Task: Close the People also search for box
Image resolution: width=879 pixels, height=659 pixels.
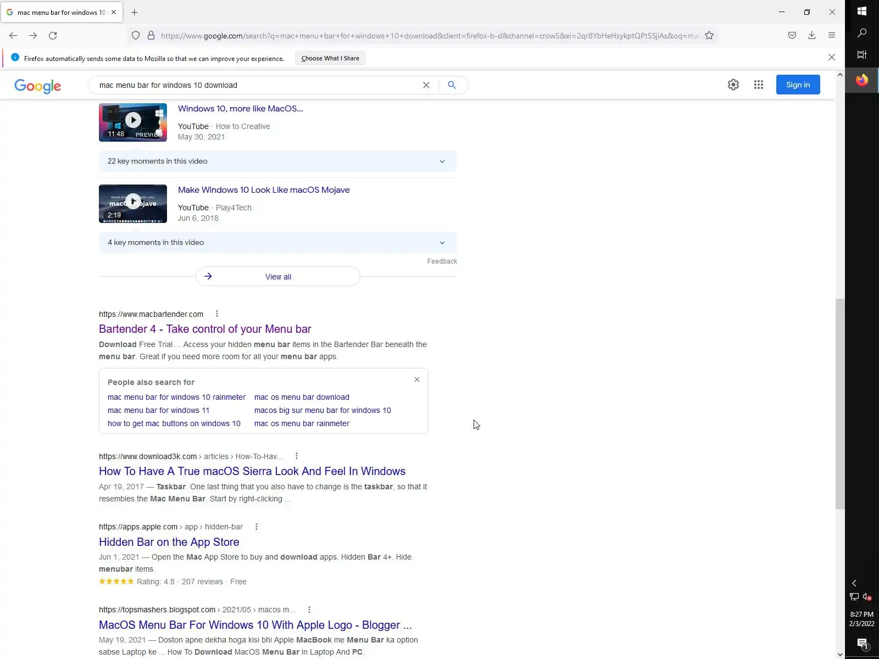Action: pos(417,379)
